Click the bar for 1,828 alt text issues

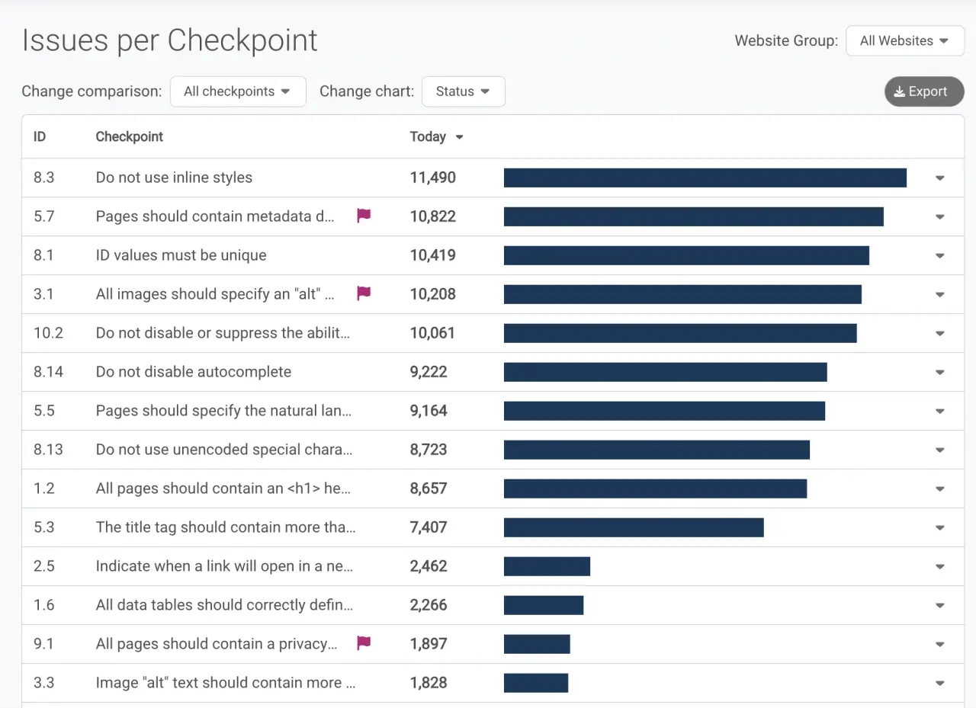(536, 683)
